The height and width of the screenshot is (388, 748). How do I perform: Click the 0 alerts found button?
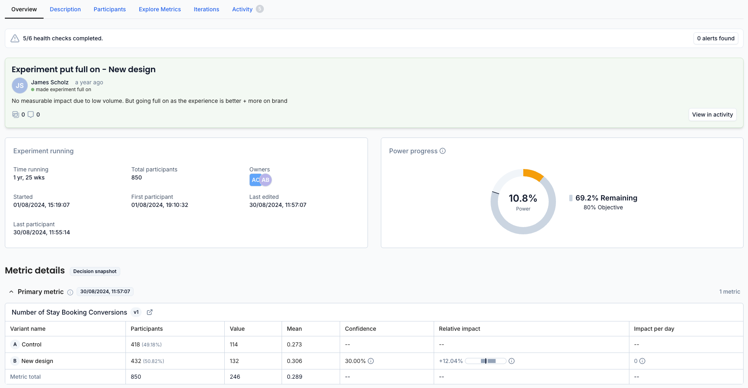715,38
